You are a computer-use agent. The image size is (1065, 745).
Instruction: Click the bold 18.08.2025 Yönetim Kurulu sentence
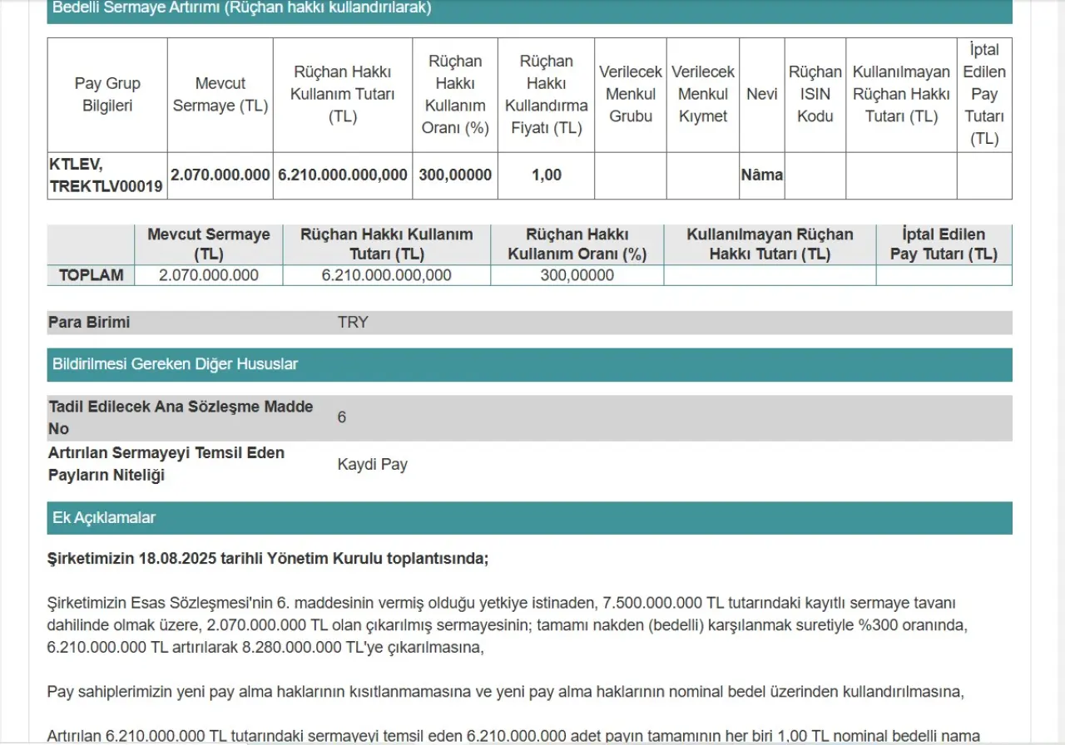tap(268, 559)
